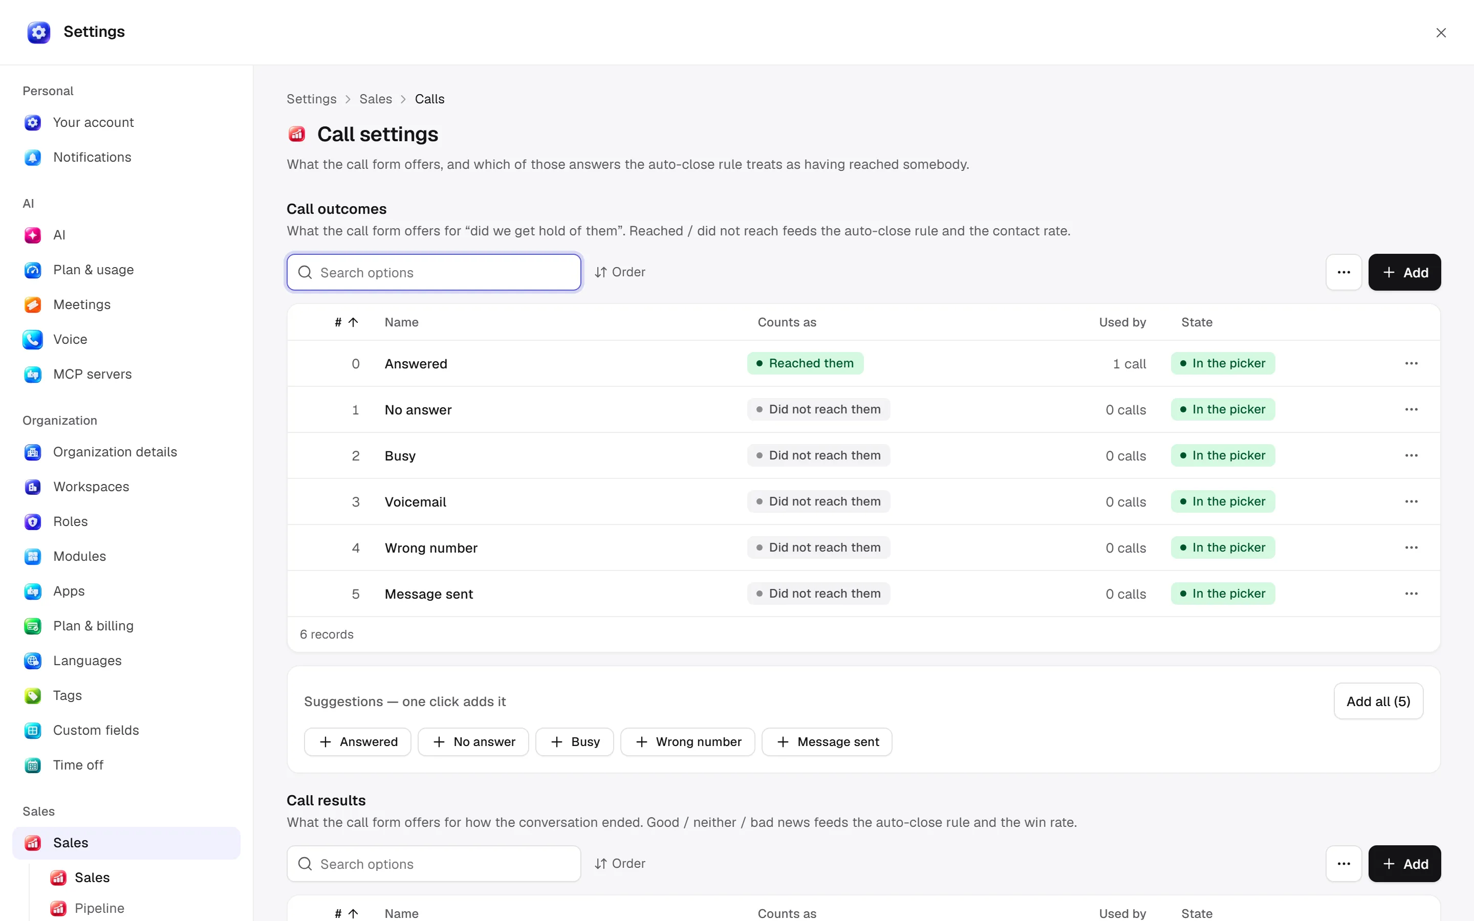Select the AI sparkle icon
Screen dimensions: 1474x921
coord(33,235)
